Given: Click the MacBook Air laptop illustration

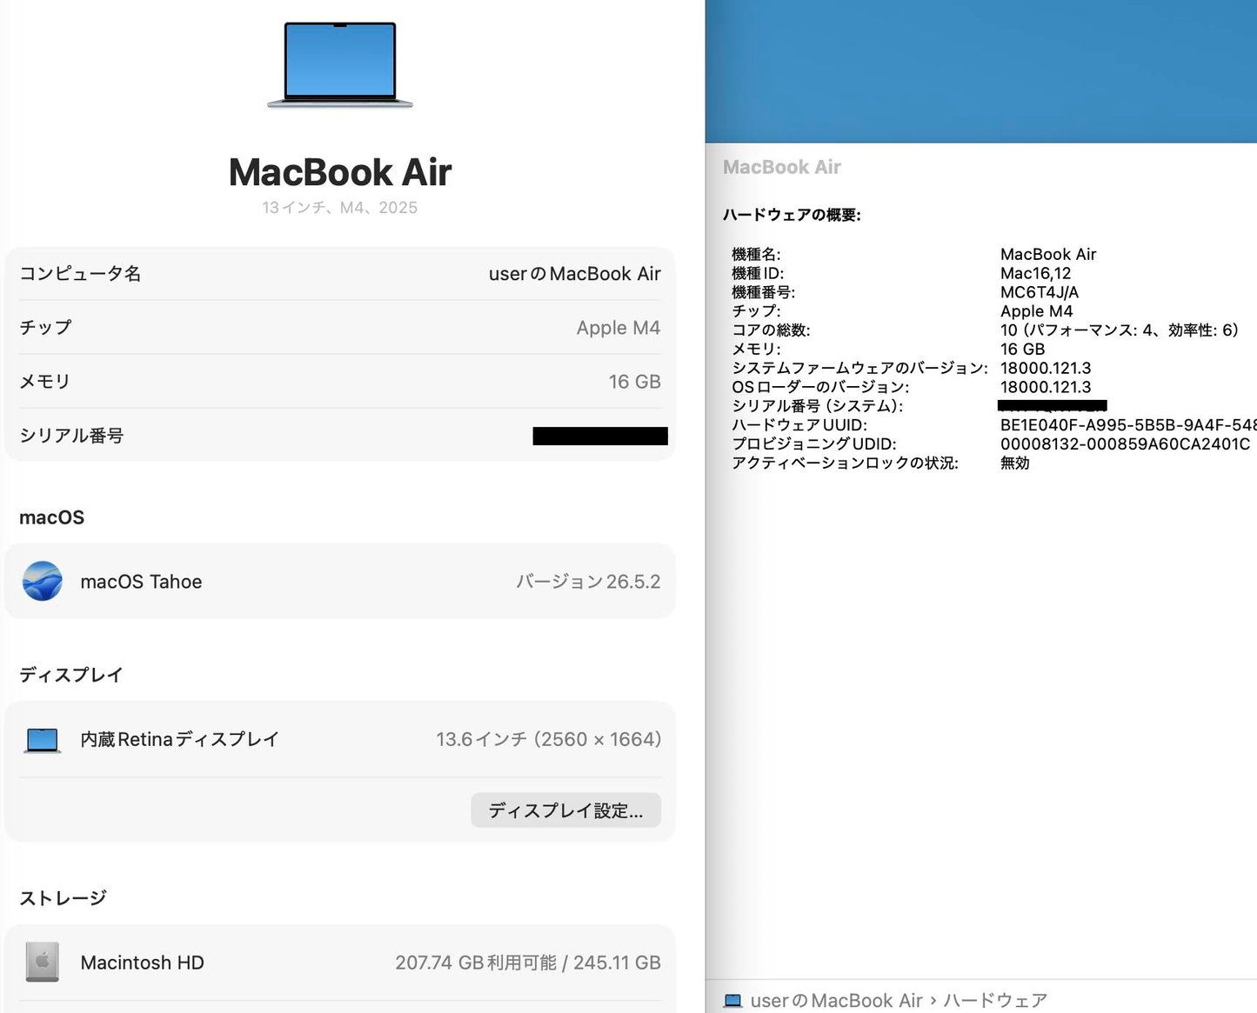Looking at the screenshot, I should 340,64.
